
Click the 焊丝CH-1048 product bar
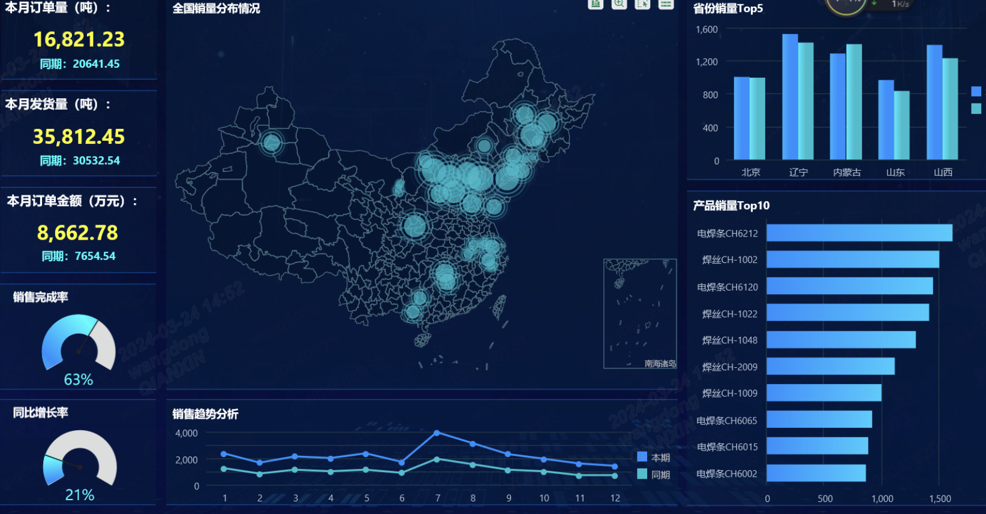coord(841,340)
